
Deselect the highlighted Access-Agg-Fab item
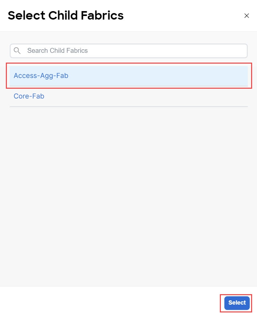(129, 76)
